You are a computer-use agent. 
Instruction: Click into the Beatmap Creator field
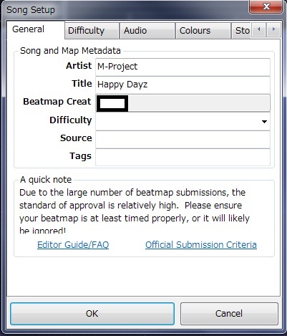183,103
